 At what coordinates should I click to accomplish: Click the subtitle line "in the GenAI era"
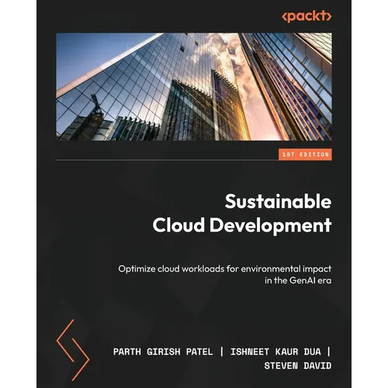pyautogui.click(x=298, y=280)
